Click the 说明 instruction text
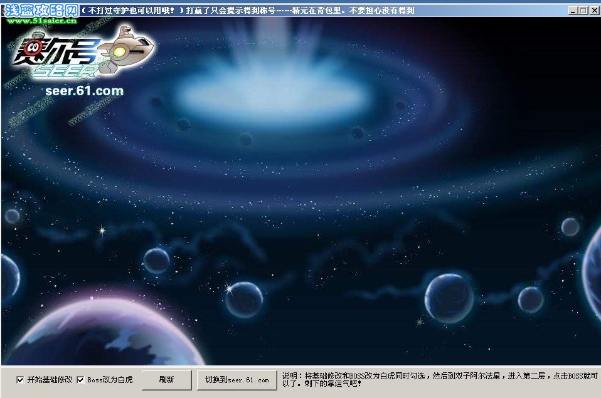 click(x=440, y=379)
